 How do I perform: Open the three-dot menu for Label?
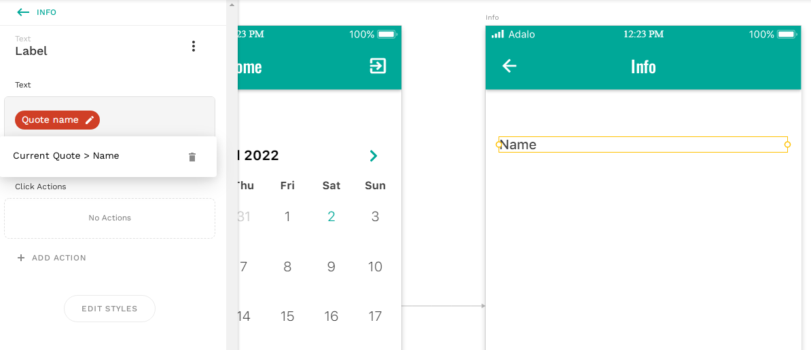194,46
